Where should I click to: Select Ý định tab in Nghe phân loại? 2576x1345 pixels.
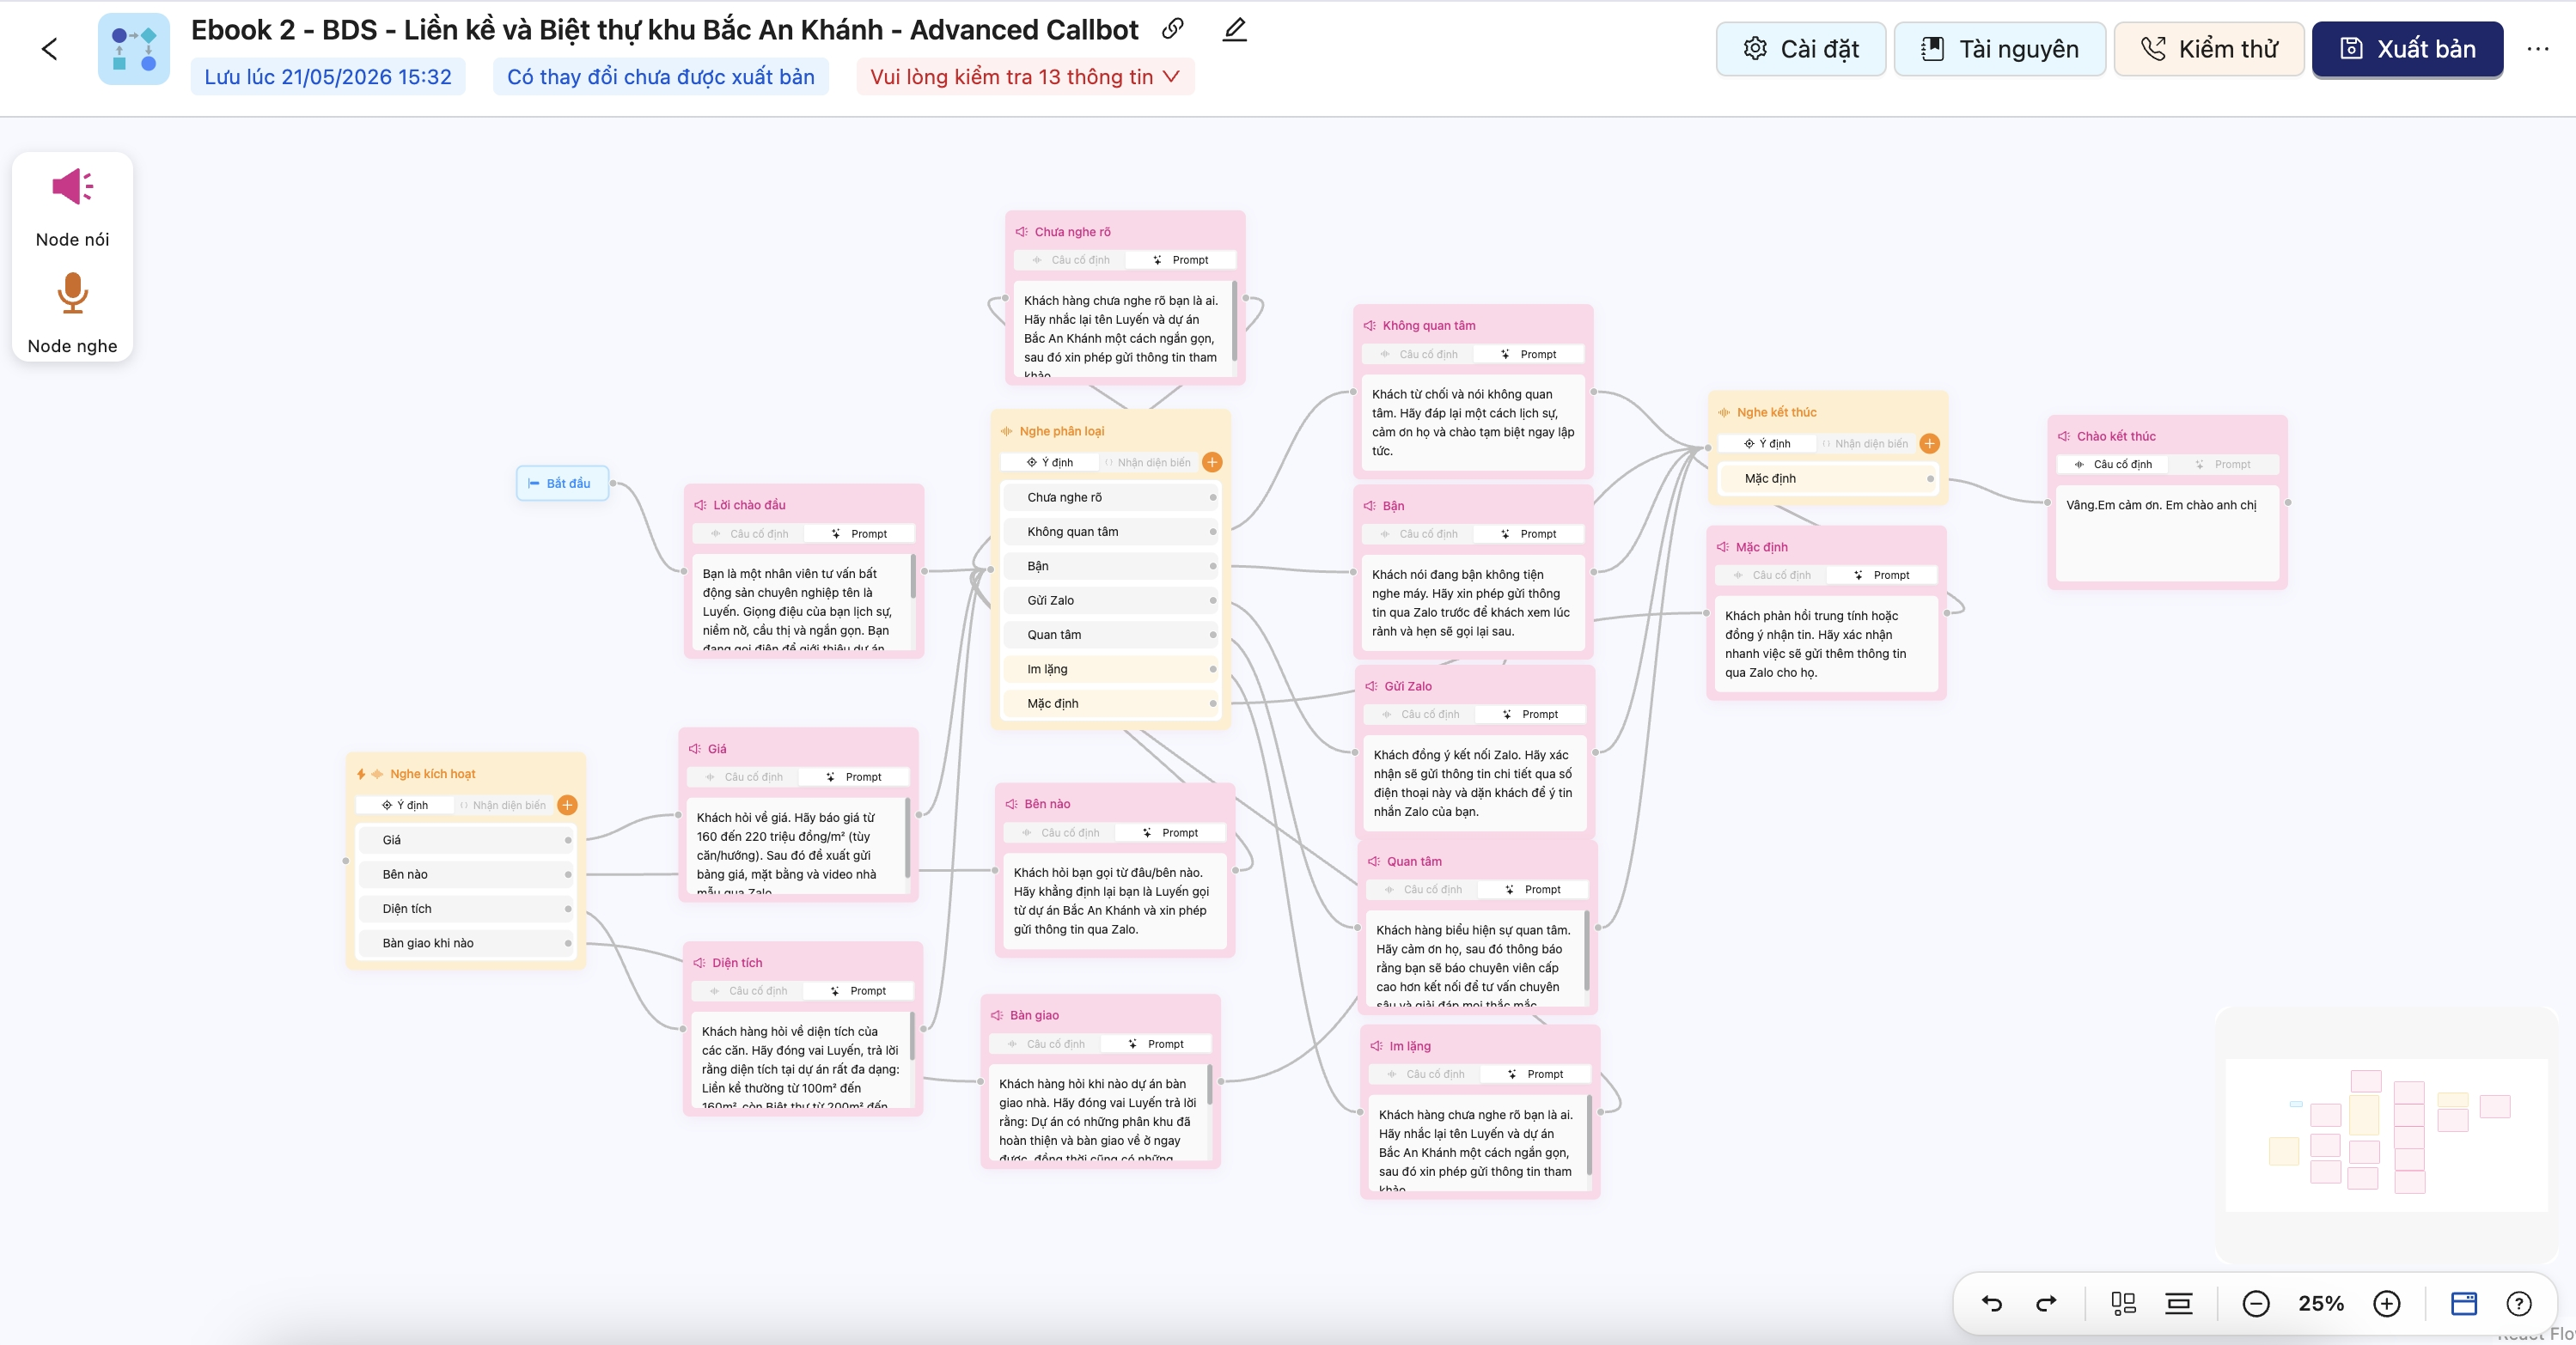[1050, 462]
